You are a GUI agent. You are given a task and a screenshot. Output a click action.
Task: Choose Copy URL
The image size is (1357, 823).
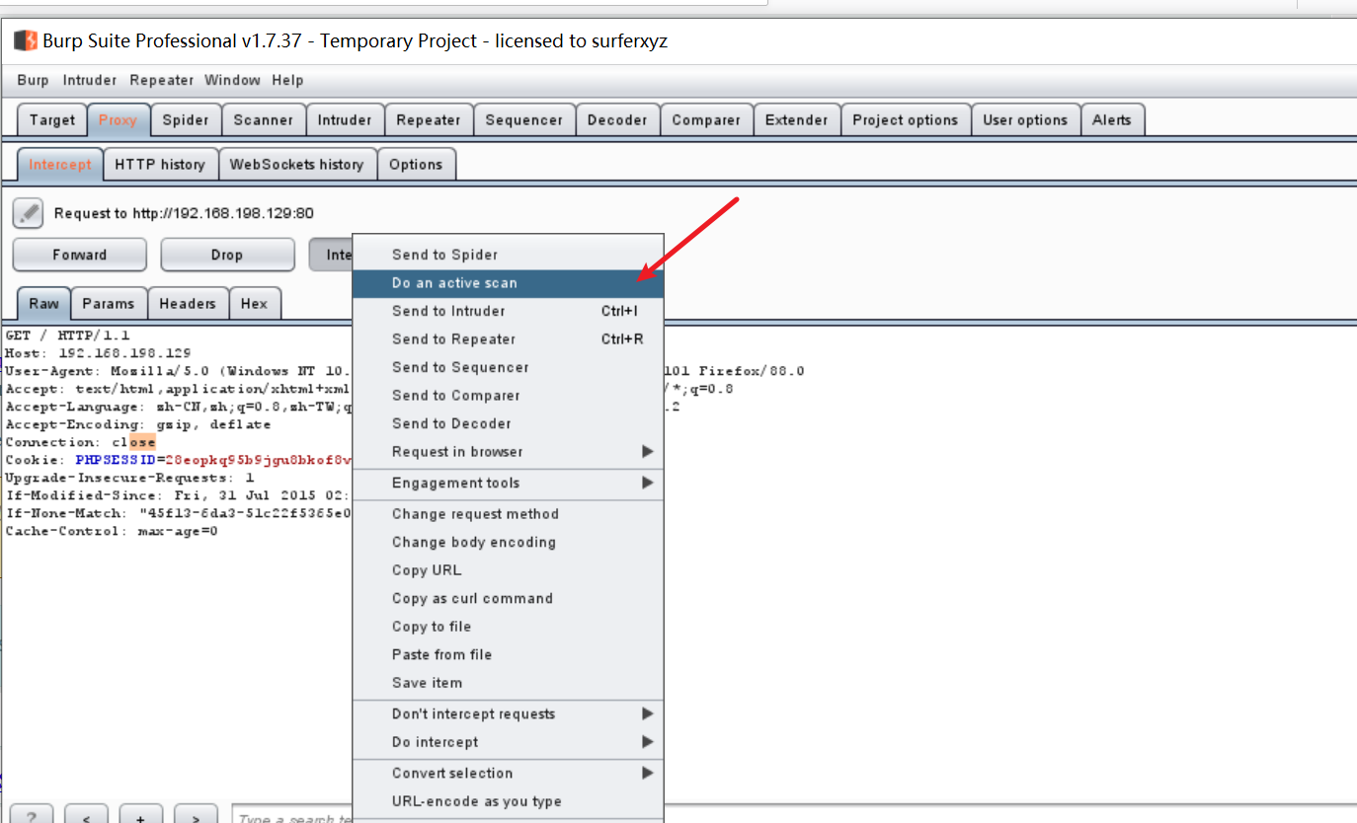pyautogui.click(x=508, y=570)
